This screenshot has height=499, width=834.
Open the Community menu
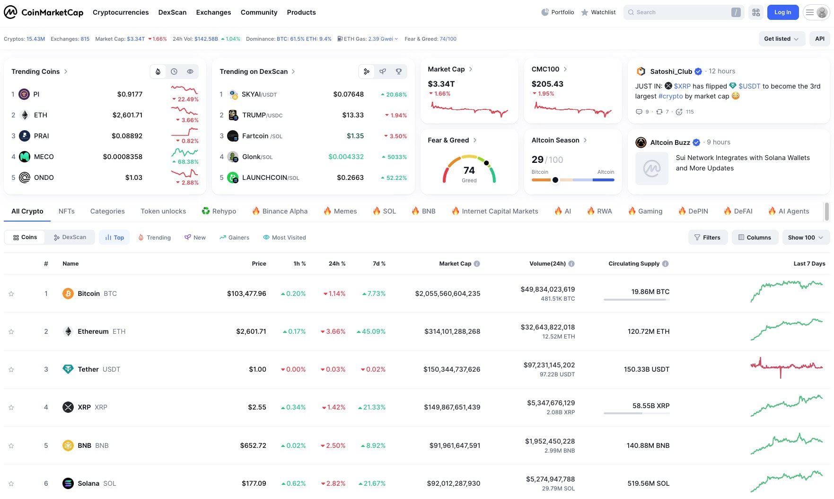[259, 12]
